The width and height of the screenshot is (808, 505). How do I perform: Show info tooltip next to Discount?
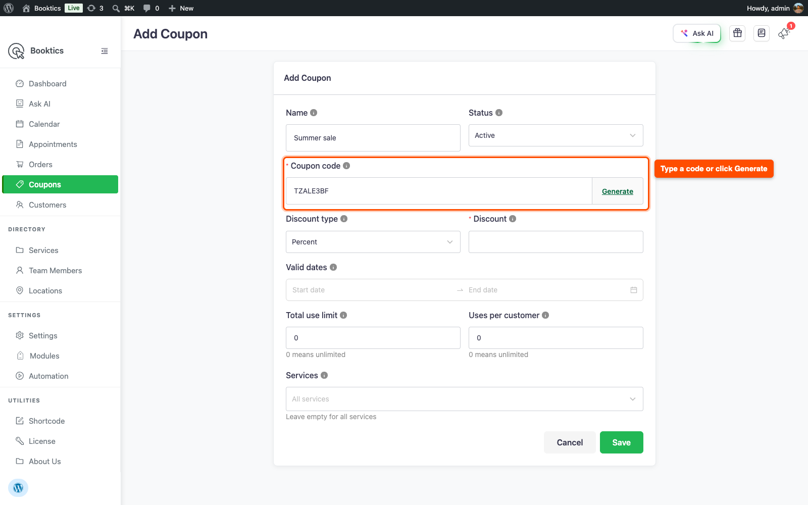tap(513, 219)
